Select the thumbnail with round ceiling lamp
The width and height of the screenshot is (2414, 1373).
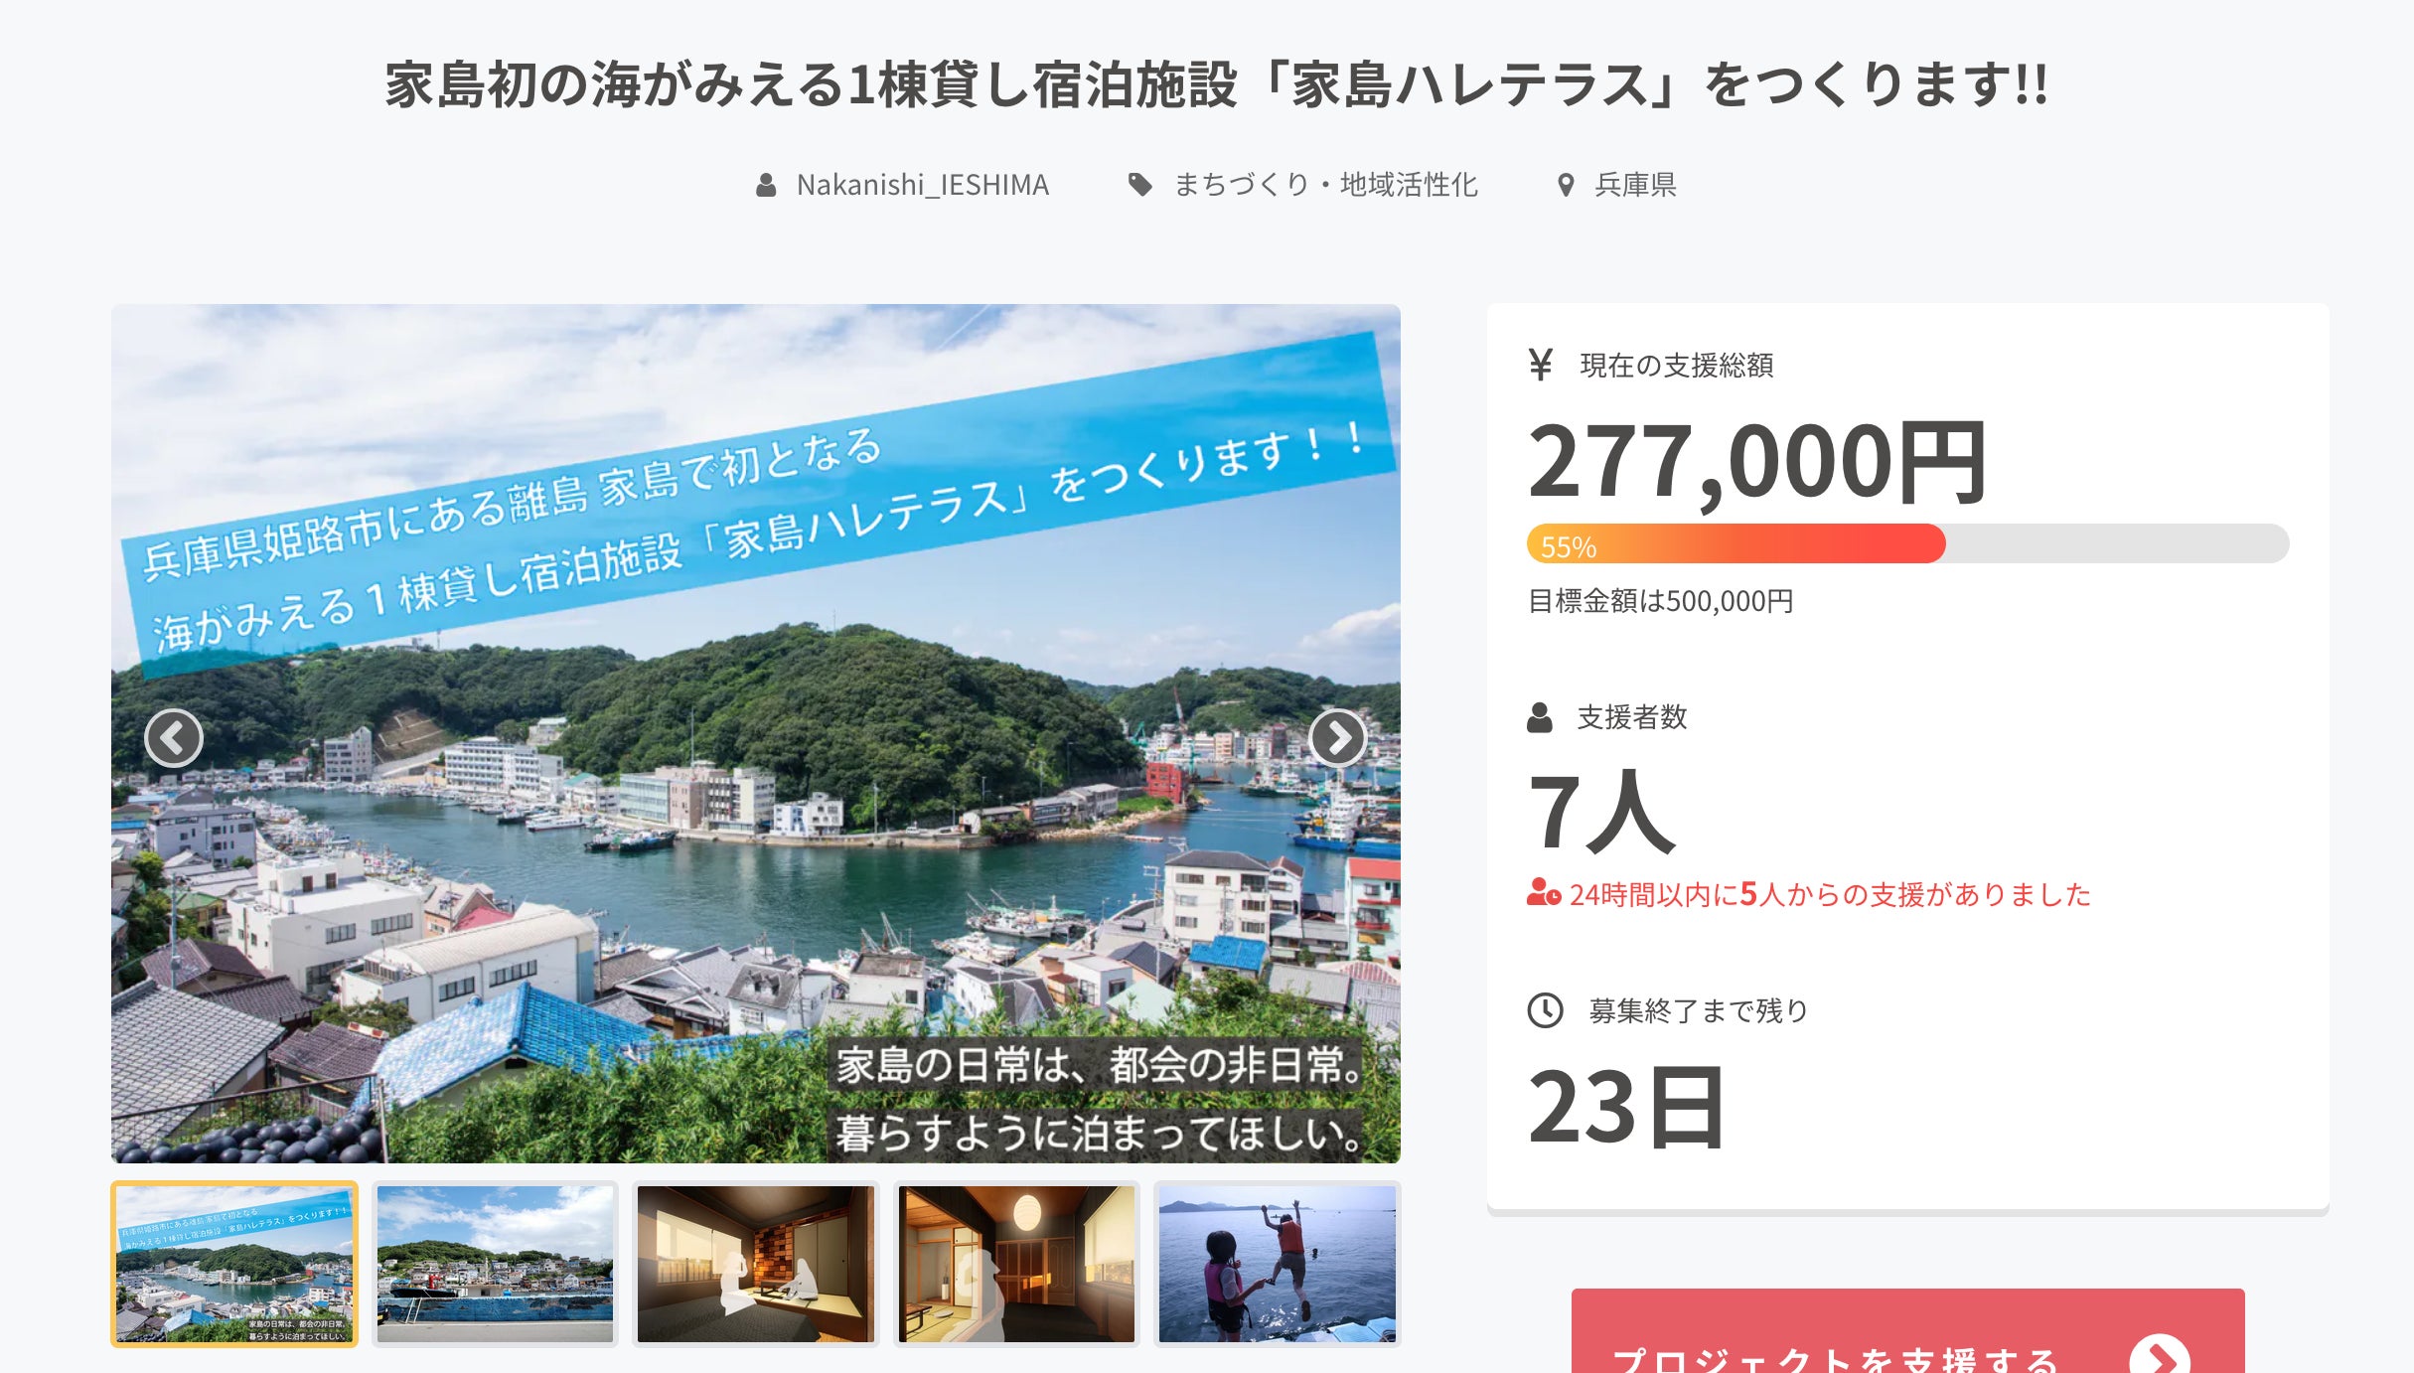[1016, 1264]
